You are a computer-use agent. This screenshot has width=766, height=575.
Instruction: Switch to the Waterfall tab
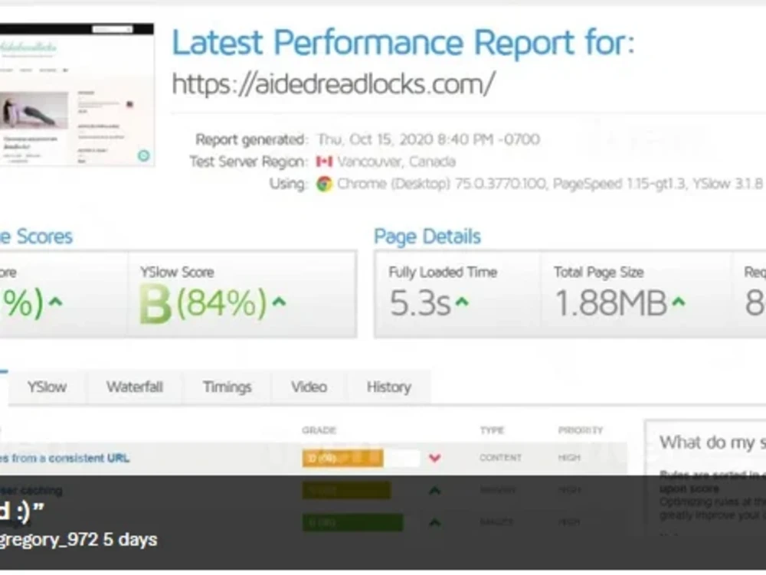[x=134, y=387]
